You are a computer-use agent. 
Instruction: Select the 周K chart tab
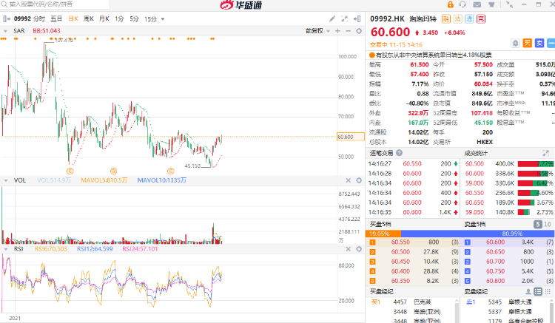(x=89, y=18)
